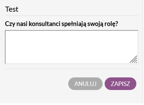Screen dimensions: 144x105
Task: Select the rounded gray ANULUJ pill
Action: pos(85,84)
